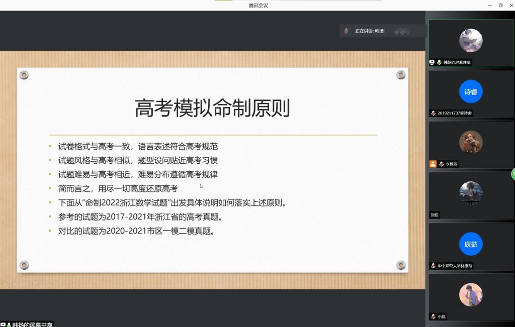Screen dimensions: 515x327
Task: Click the muted mic icon beside 2019211737秦诗睿
Action: point(433,114)
